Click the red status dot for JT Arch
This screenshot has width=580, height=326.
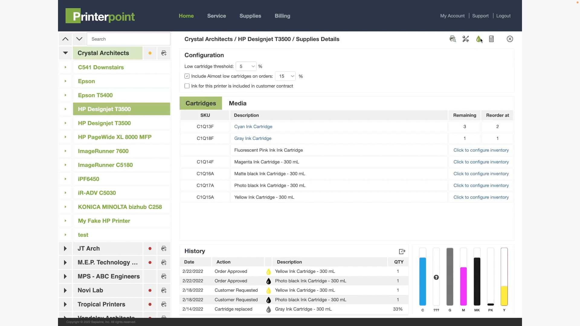point(150,248)
